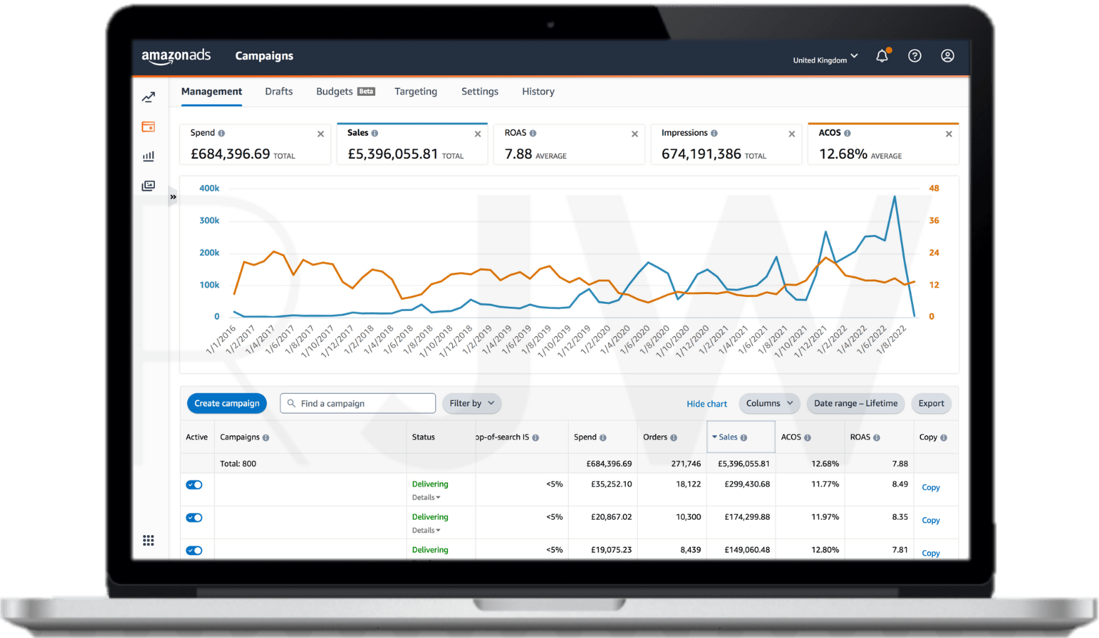Open the bar chart reports sidebar icon

149,156
